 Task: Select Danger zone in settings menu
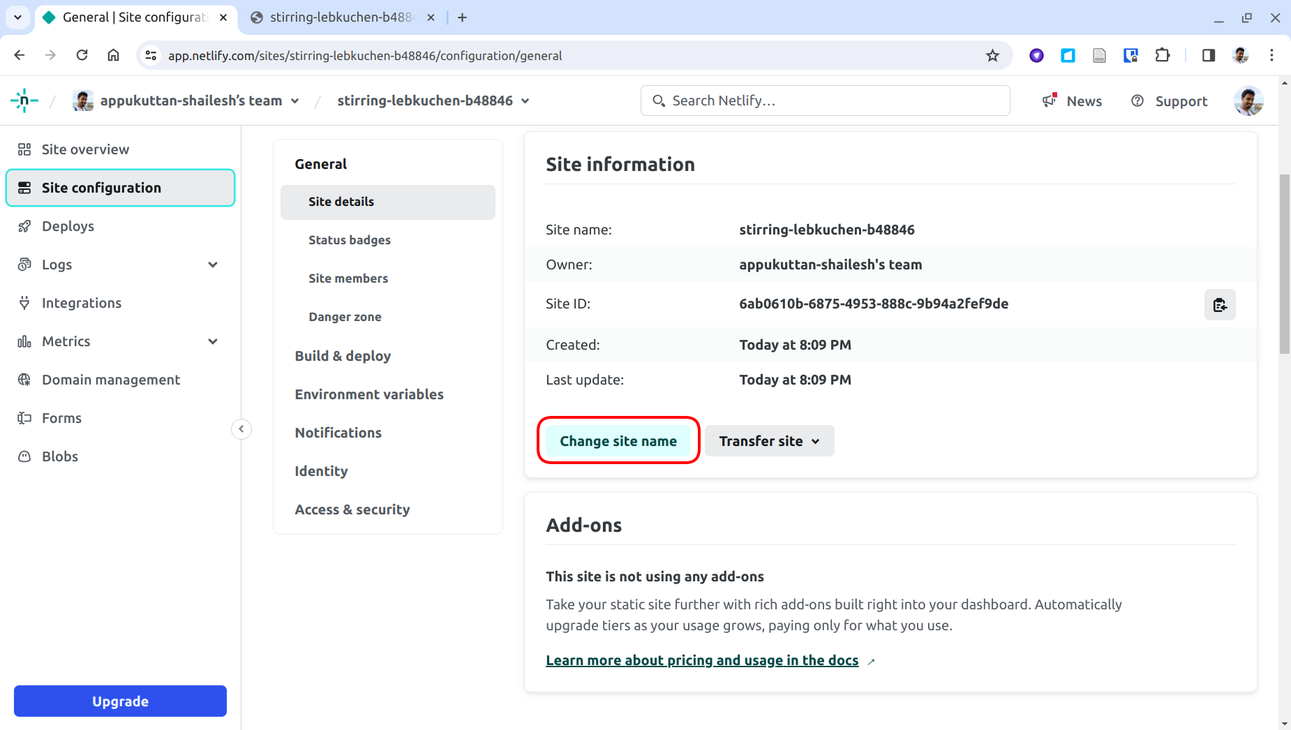[345, 317]
